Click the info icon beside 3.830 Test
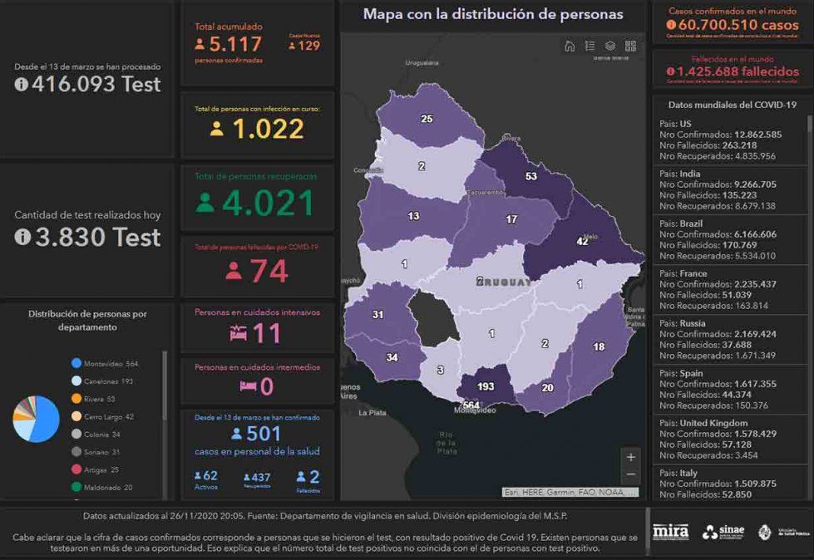The height and width of the screenshot is (560, 814). (22, 237)
